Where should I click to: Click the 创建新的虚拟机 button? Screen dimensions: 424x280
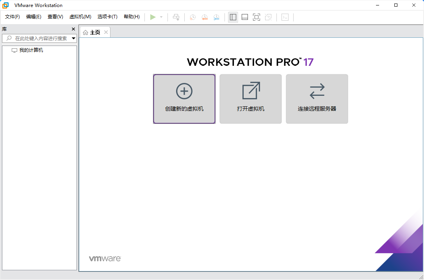[x=184, y=99]
